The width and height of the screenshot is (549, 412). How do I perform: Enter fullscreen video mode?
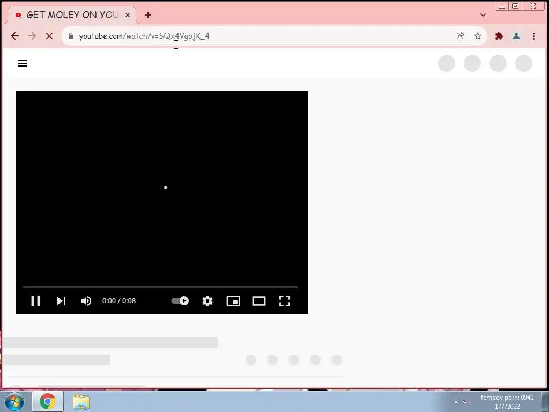[285, 301]
